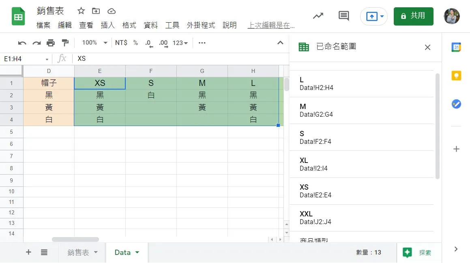Viewport: 470px width, 263px height.
Task: Move document using the folder icon
Action: click(96, 11)
